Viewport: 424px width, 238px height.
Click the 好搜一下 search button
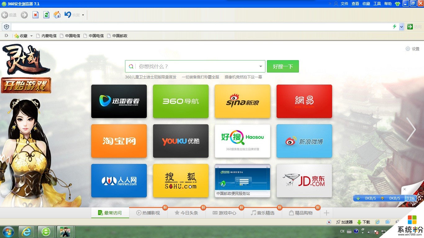point(283,66)
